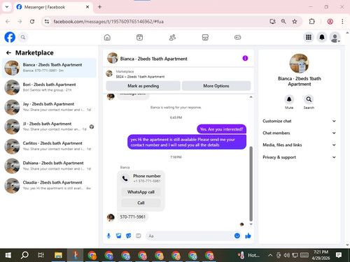Open a new browser tab
The width and height of the screenshot is (350, 262).
pyautogui.click(x=99, y=7)
